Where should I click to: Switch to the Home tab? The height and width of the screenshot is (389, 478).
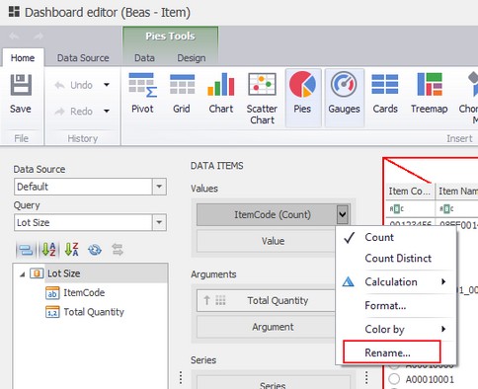[x=23, y=58]
